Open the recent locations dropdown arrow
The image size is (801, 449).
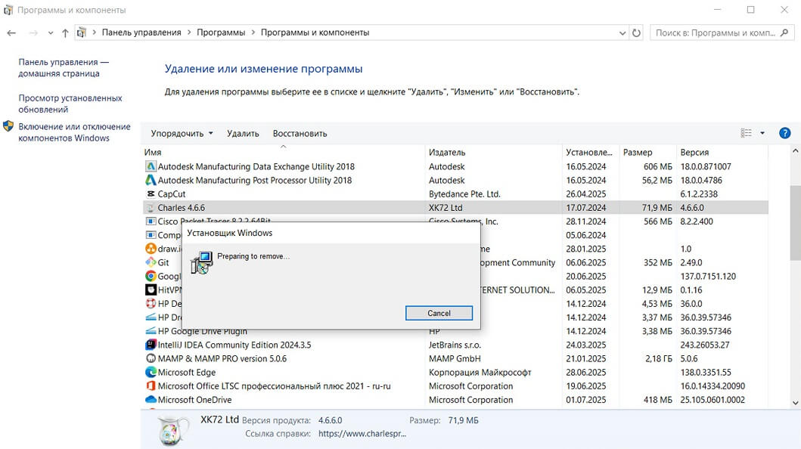pyautogui.click(x=50, y=33)
